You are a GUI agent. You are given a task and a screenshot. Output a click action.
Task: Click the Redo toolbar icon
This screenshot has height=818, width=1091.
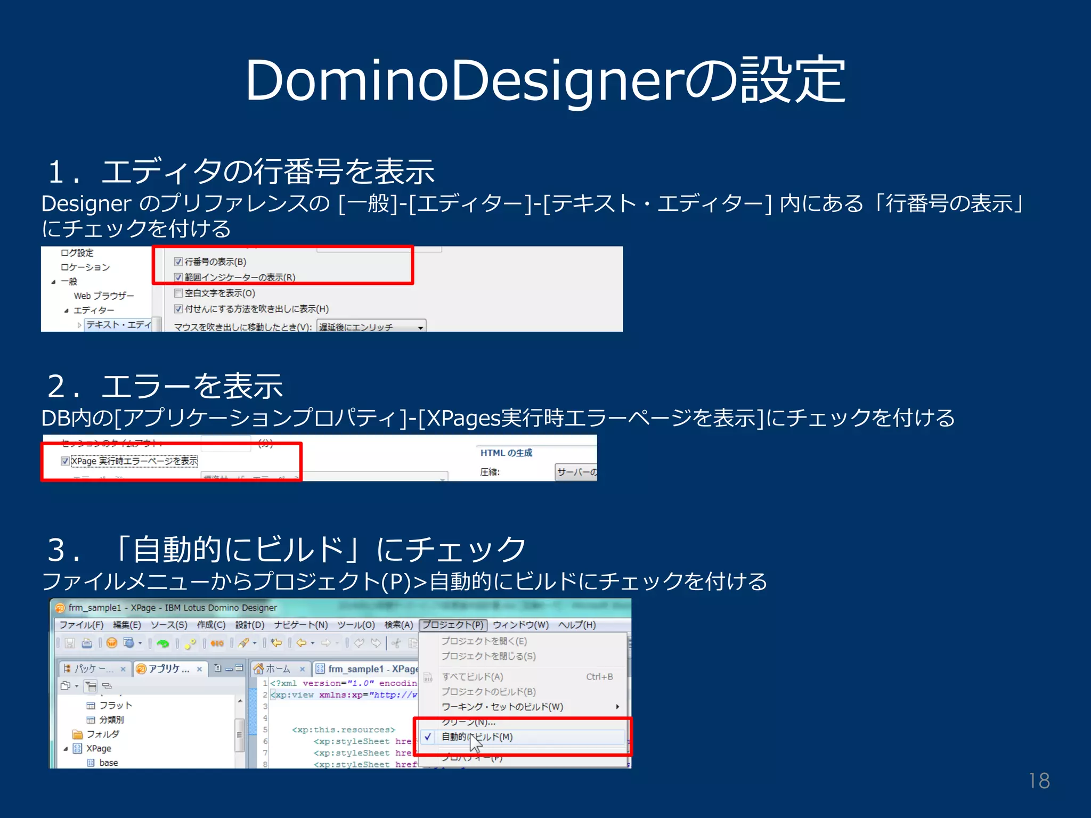(376, 643)
